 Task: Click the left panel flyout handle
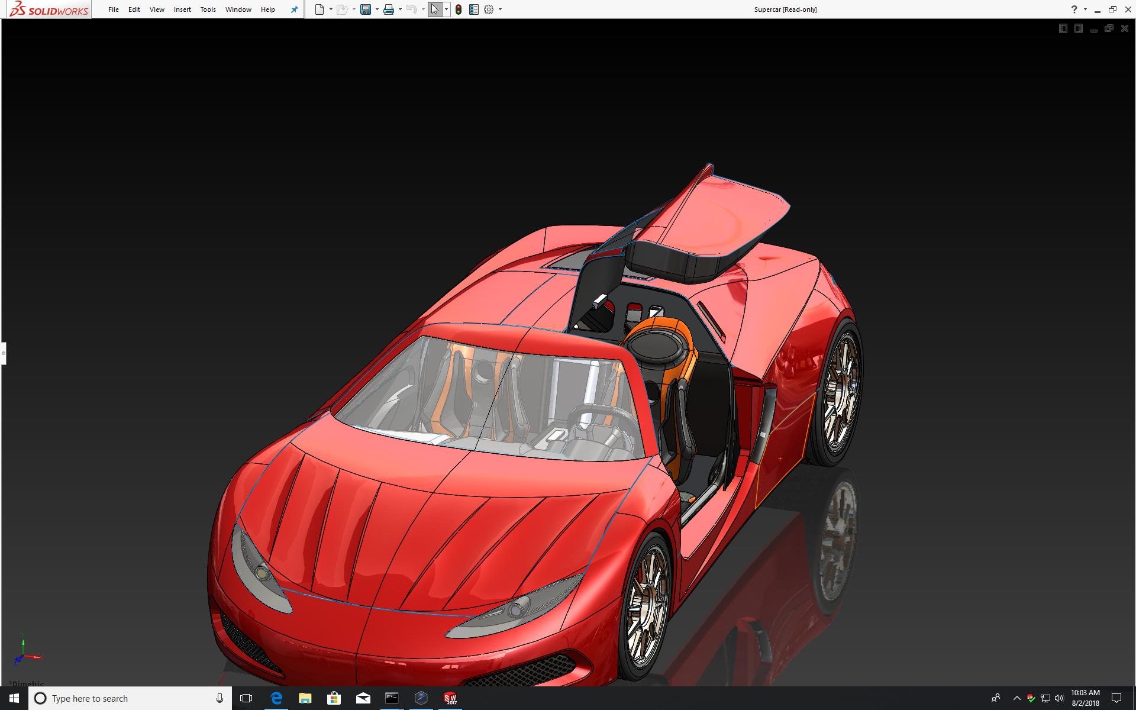pos(3,353)
